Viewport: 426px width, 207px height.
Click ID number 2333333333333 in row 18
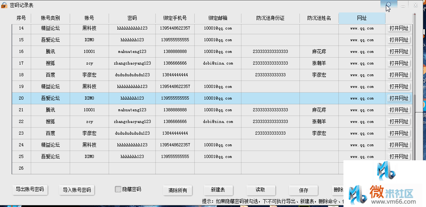click(x=270, y=75)
